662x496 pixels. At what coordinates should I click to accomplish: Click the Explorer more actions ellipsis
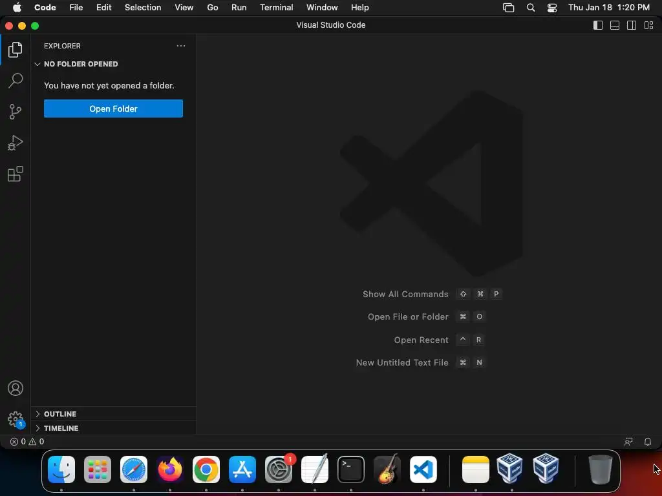pyautogui.click(x=181, y=46)
